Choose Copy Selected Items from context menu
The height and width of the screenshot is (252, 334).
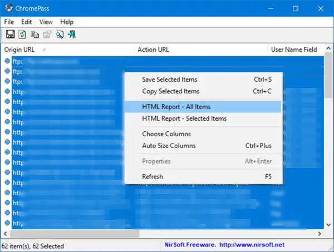[x=204, y=91]
